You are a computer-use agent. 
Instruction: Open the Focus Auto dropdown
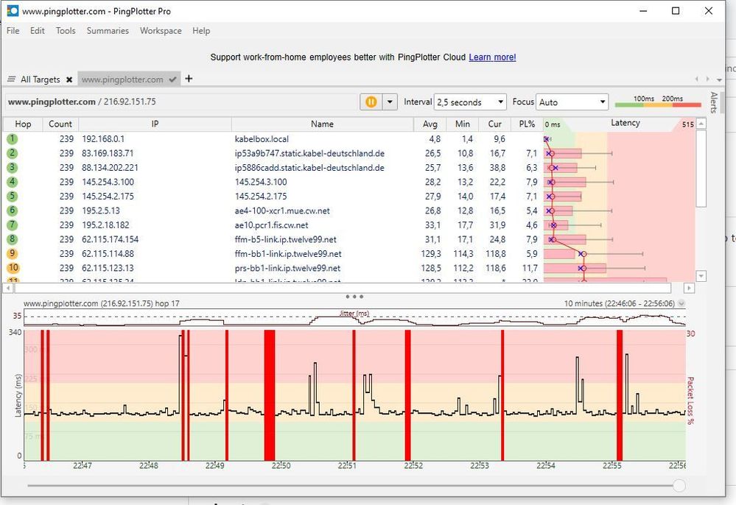point(572,102)
